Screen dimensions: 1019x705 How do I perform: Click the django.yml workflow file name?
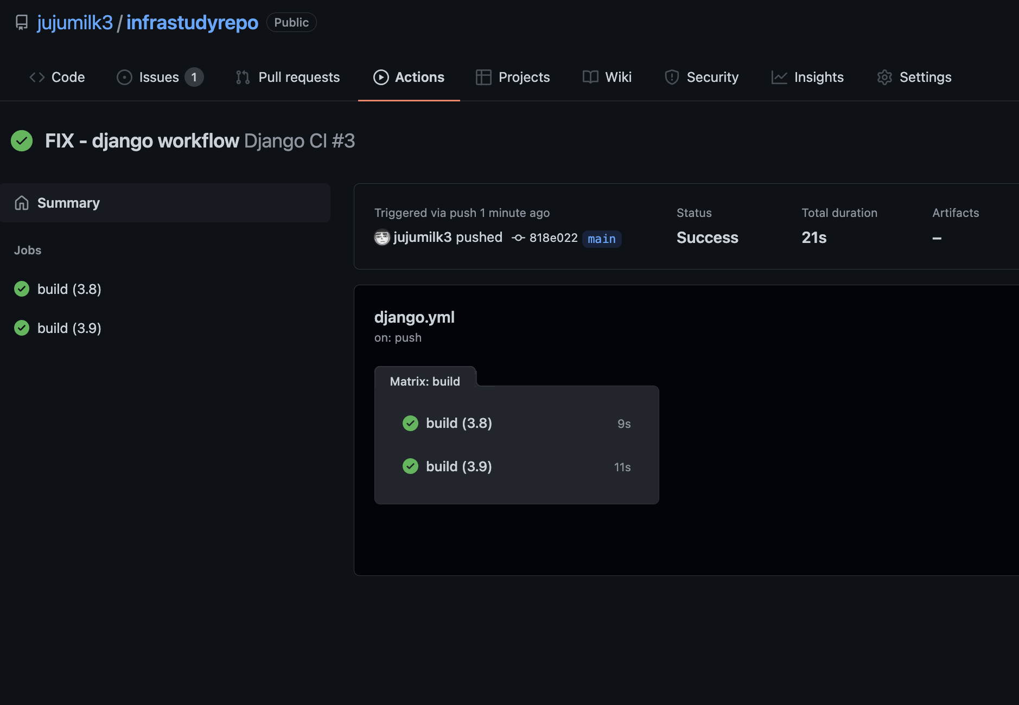click(415, 317)
